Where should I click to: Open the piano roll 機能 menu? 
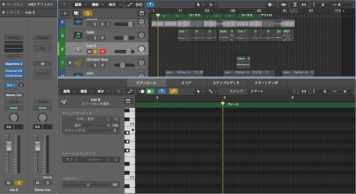tap(86, 91)
